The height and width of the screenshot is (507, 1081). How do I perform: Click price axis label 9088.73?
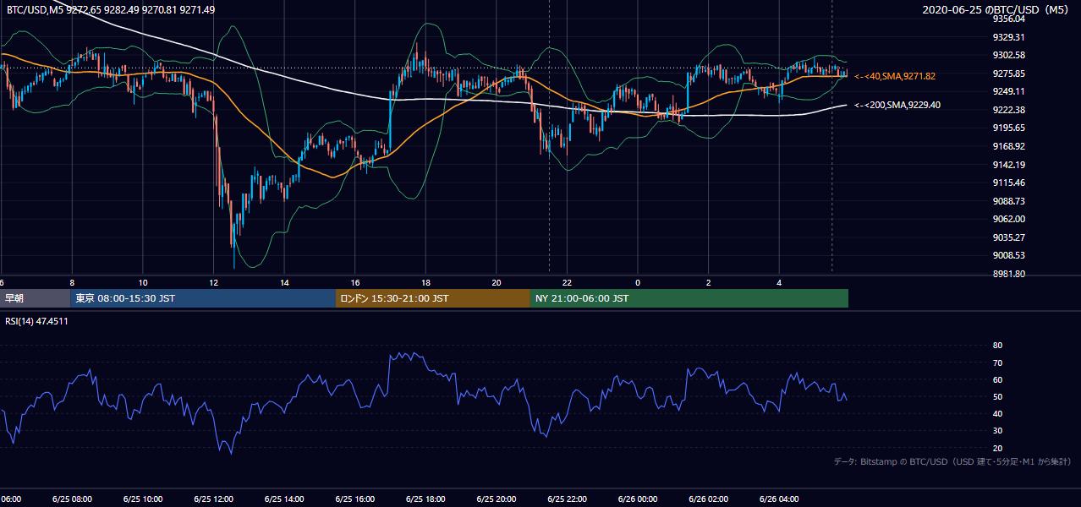click(1009, 201)
